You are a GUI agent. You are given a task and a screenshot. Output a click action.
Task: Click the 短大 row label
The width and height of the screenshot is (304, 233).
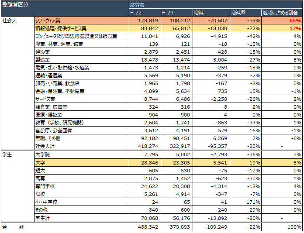pyautogui.click(x=40, y=171)
